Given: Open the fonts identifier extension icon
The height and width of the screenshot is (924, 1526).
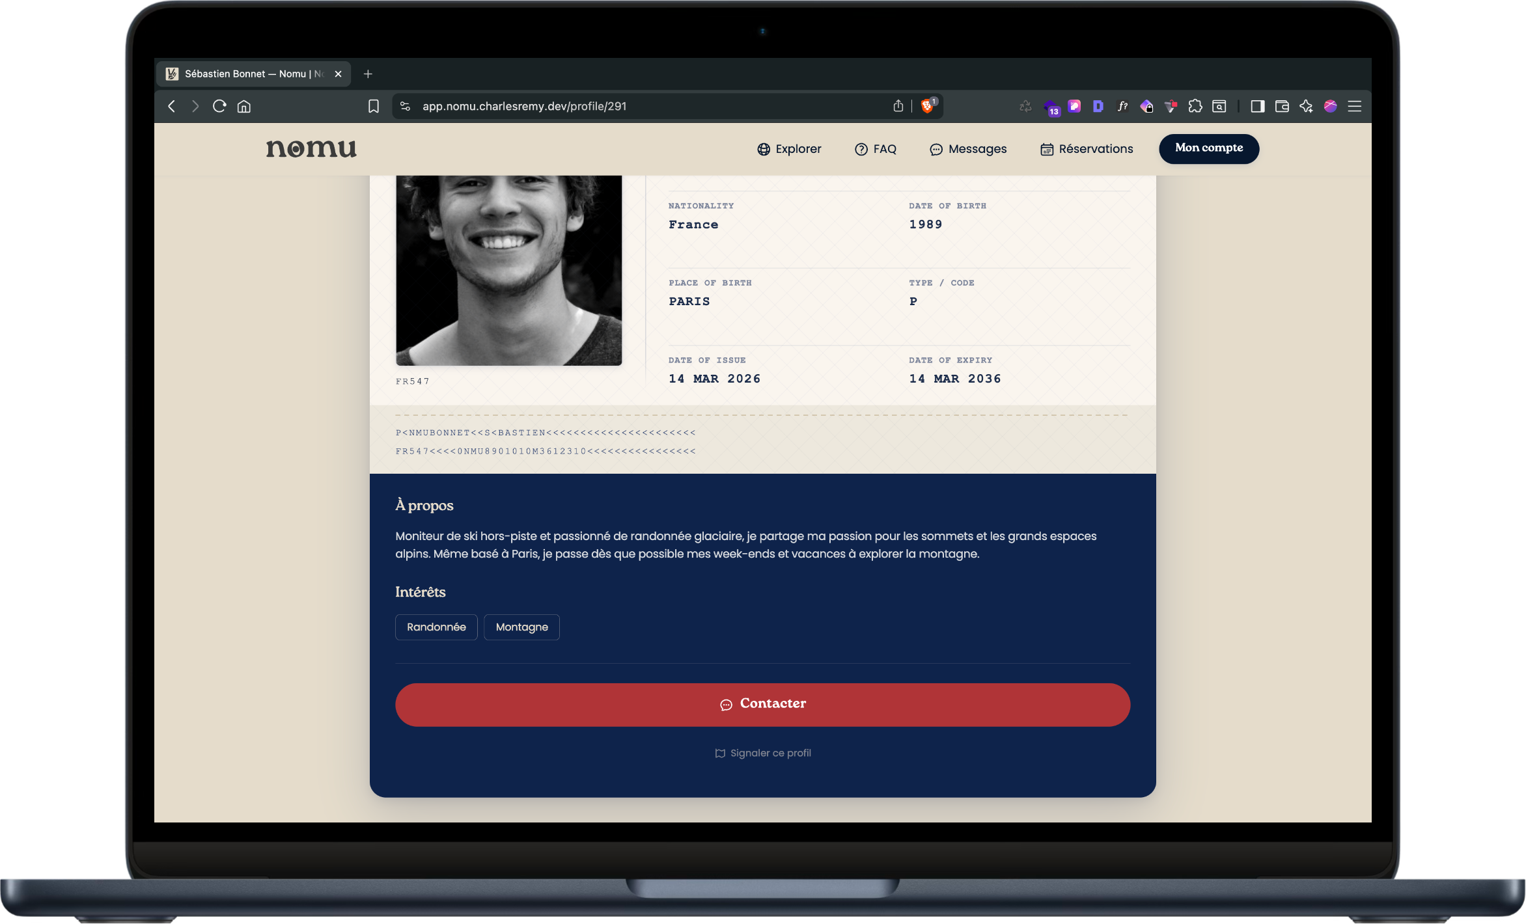Looking at the screenshot, I should (1123, 106).
